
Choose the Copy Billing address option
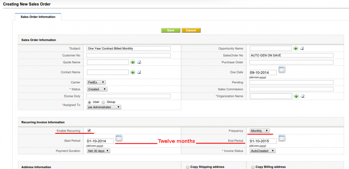(253, 167)
